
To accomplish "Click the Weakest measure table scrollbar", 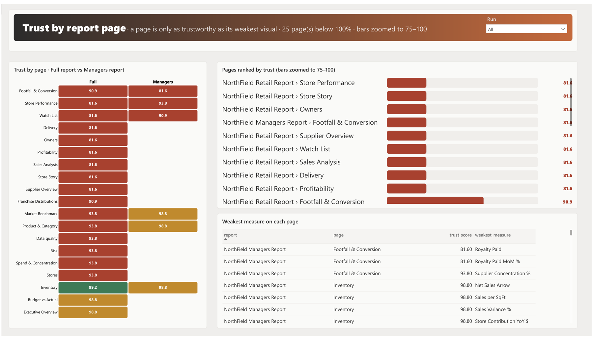I will point(571,232).
